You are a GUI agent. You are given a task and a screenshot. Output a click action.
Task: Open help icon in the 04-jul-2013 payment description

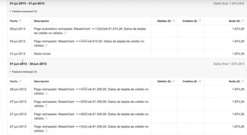point(46,45)
